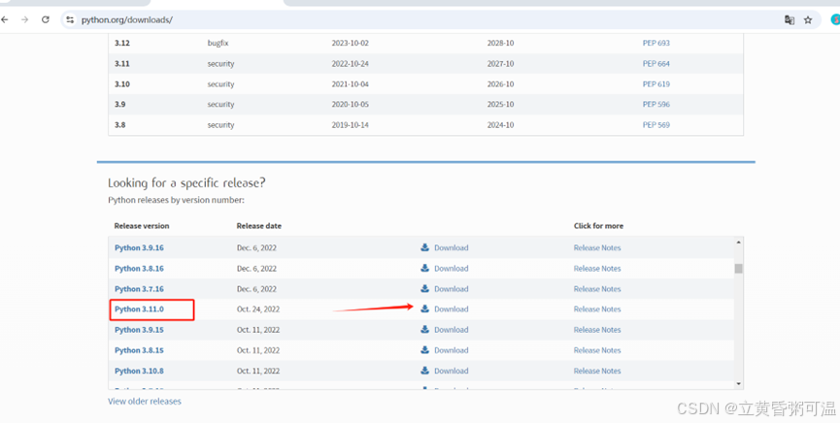This screenshot has height=423, width=840.
Task: Open Python 3.10.8 release page
Action: pyautogui.click(x=139, y=371)
